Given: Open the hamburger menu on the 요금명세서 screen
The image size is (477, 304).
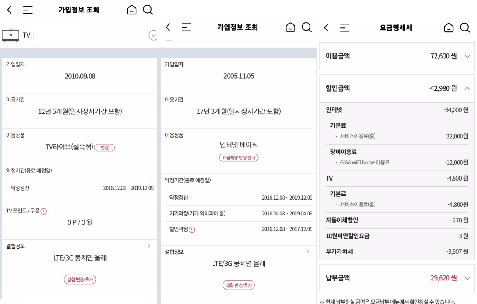Looking at the screenshot, I should pos(345,28).
